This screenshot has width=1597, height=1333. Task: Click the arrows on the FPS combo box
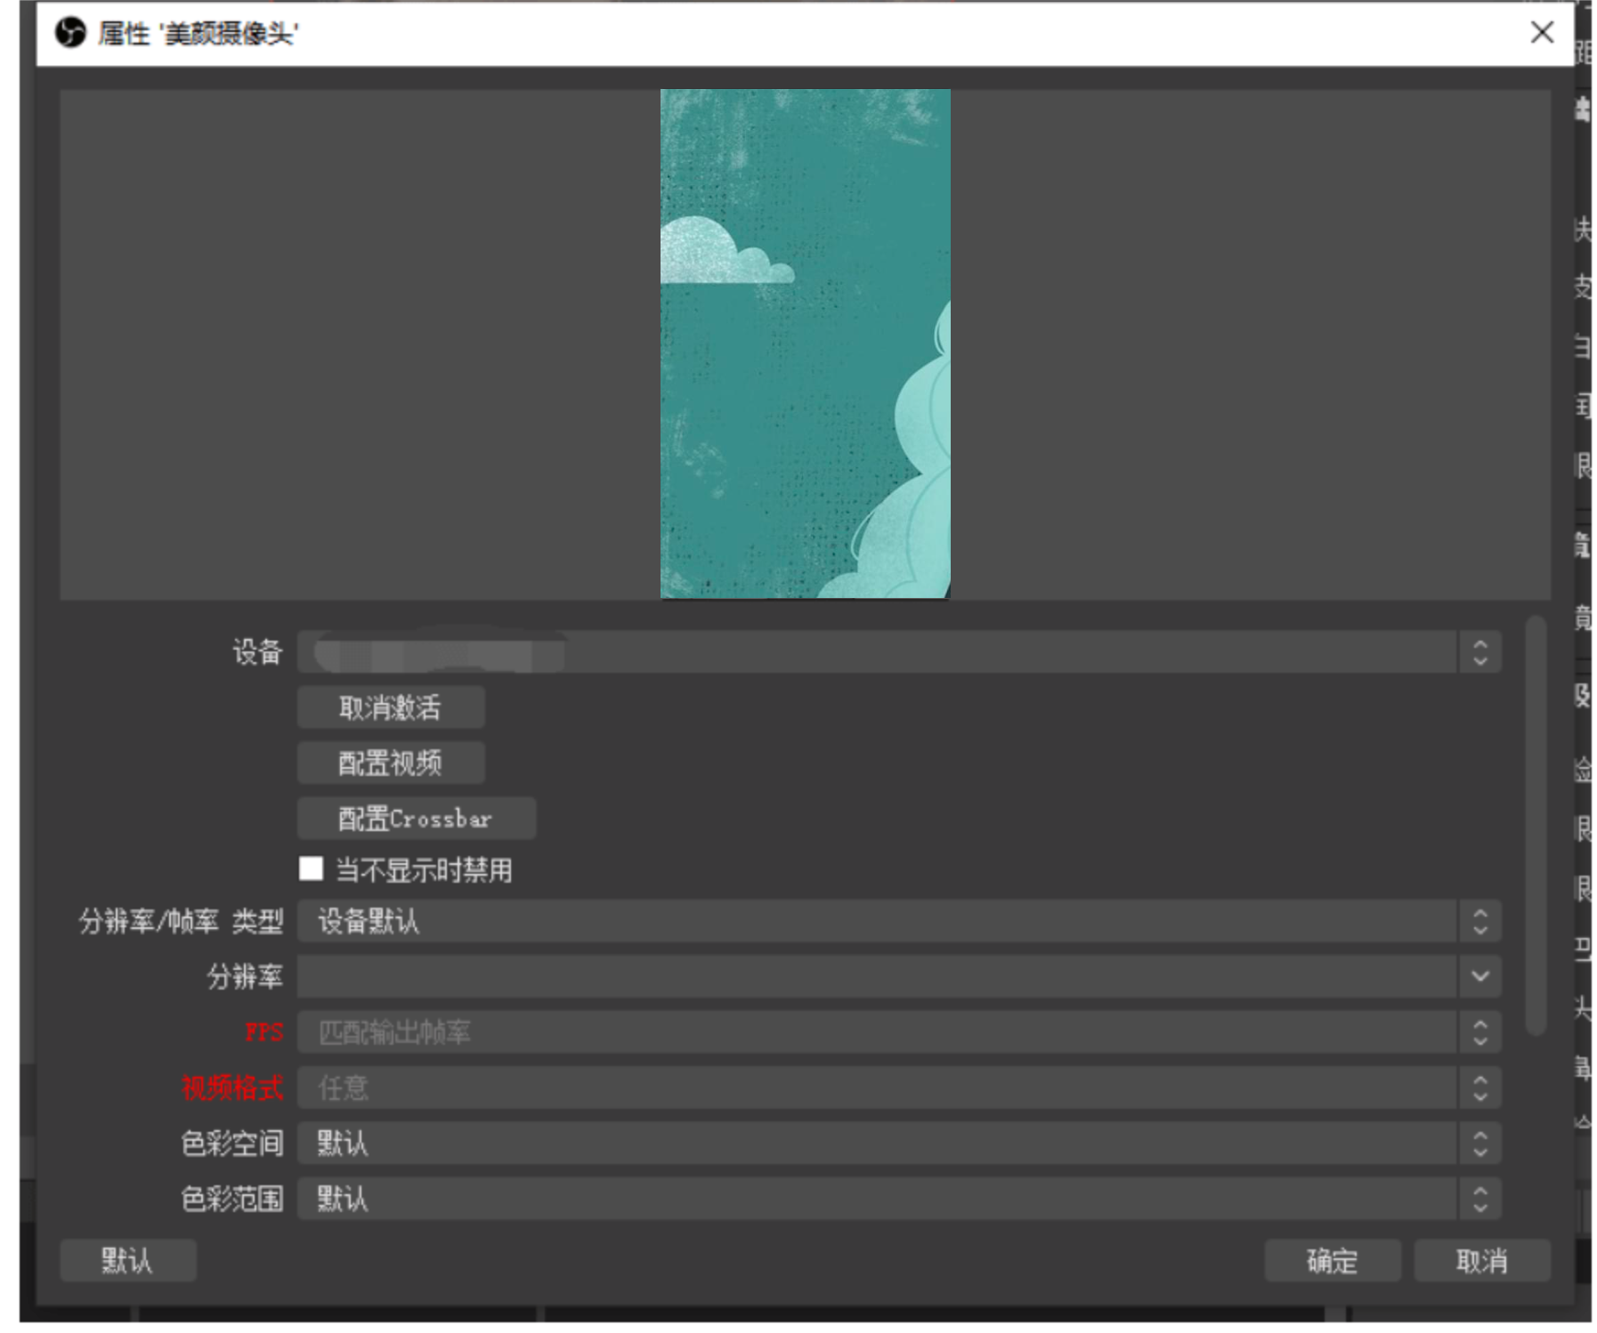click(1479, 1032)
